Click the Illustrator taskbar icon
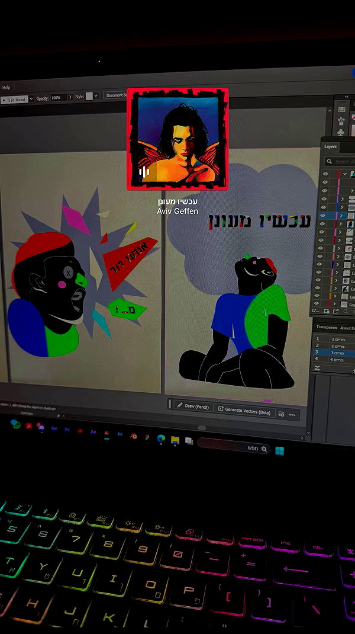 (106, 433)
